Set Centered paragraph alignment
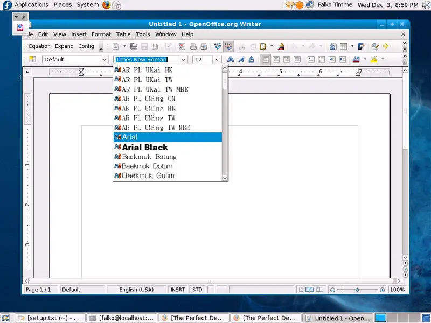 pyautogui.click(x=276, y=59)
